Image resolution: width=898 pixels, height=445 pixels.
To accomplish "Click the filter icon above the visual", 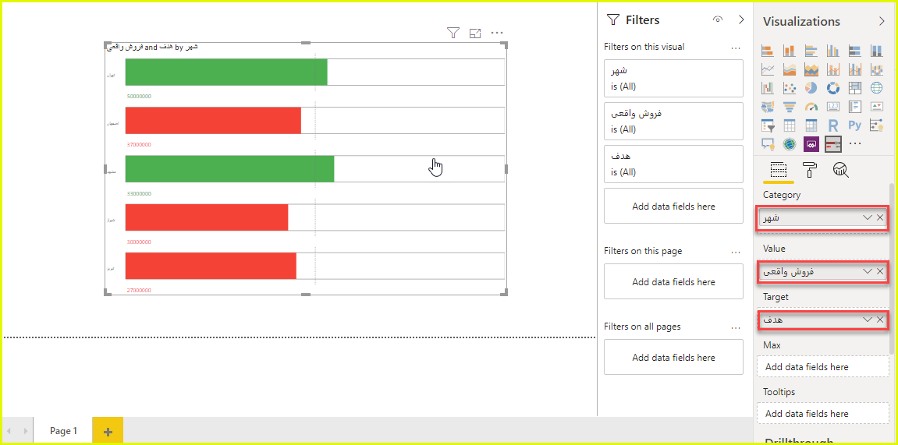I will point(453,34).
